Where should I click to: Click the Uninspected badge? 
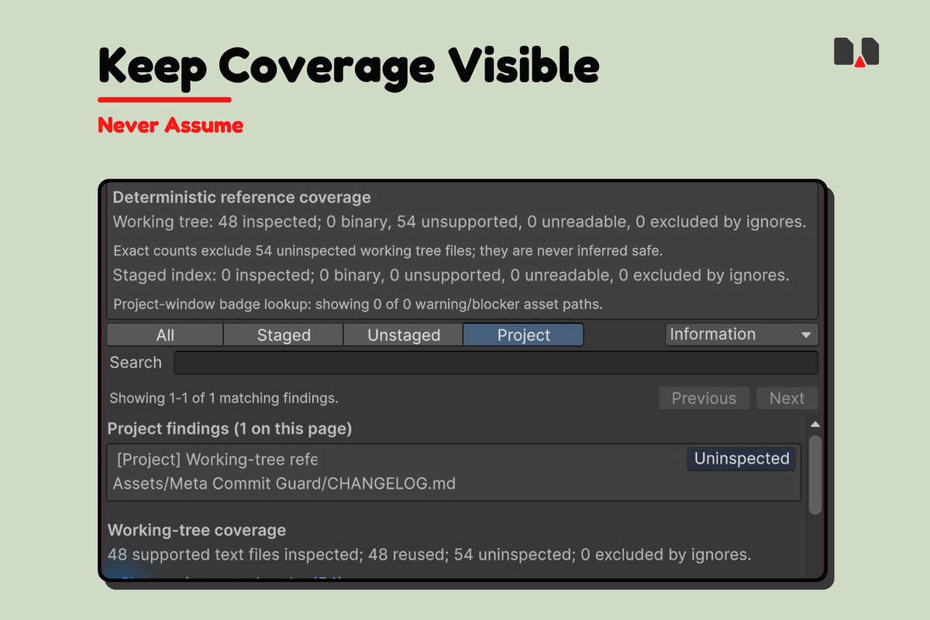(x=742, y=459)
